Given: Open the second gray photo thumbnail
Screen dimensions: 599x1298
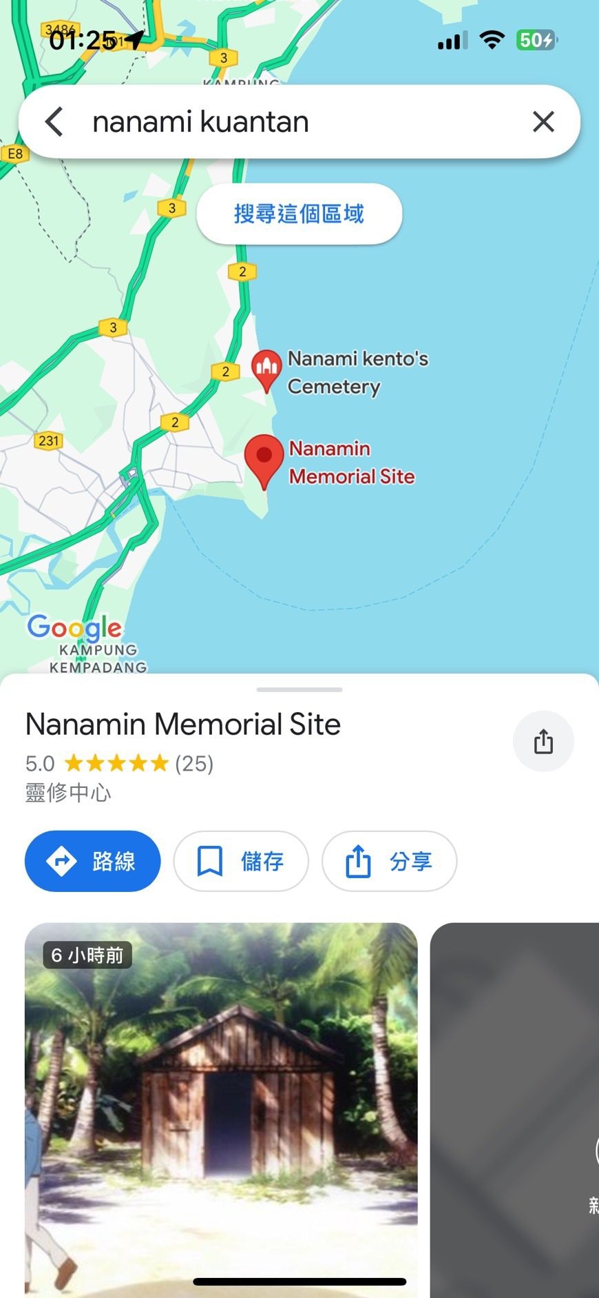Looking at the screenshot, I should point(514,1110).
